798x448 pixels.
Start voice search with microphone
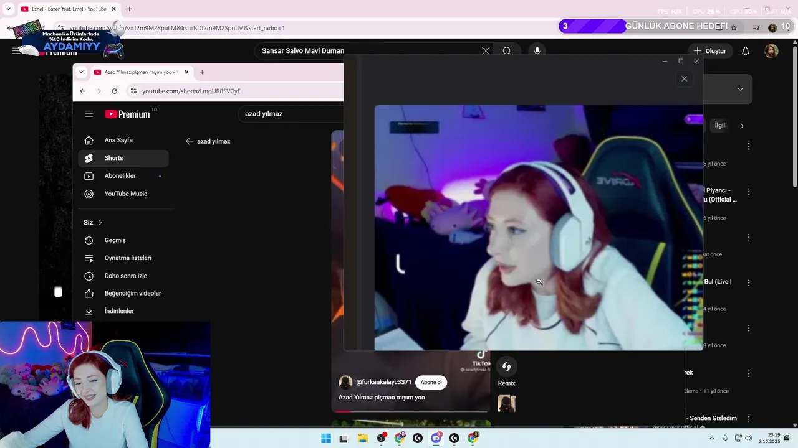coord(537,51)
